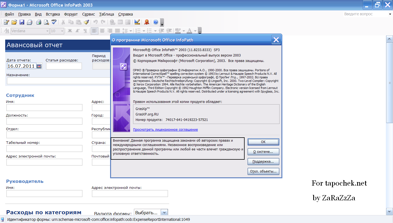The width and height of the screenshot is (393, 223).
Task: Click the Undo arrow icon
Action: [95, 22]
